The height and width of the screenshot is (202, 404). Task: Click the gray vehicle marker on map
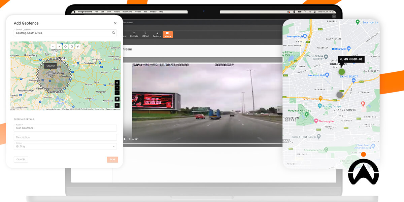point(340,95)
